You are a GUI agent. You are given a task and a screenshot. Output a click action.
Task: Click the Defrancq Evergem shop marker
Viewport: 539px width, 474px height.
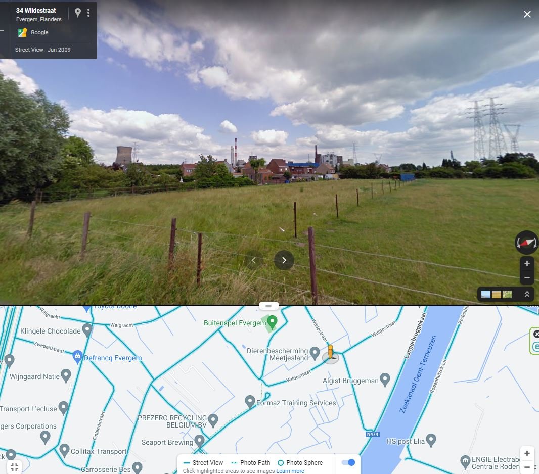[77, 357]
